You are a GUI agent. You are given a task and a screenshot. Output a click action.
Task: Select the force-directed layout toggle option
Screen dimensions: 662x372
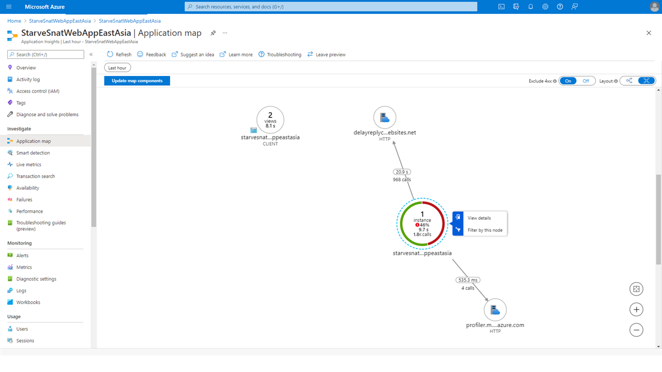coord(646,81)
